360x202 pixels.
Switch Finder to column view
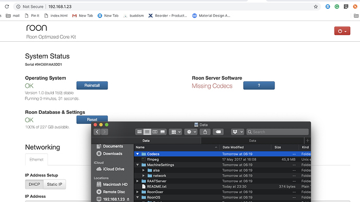[x=155, y=132]
